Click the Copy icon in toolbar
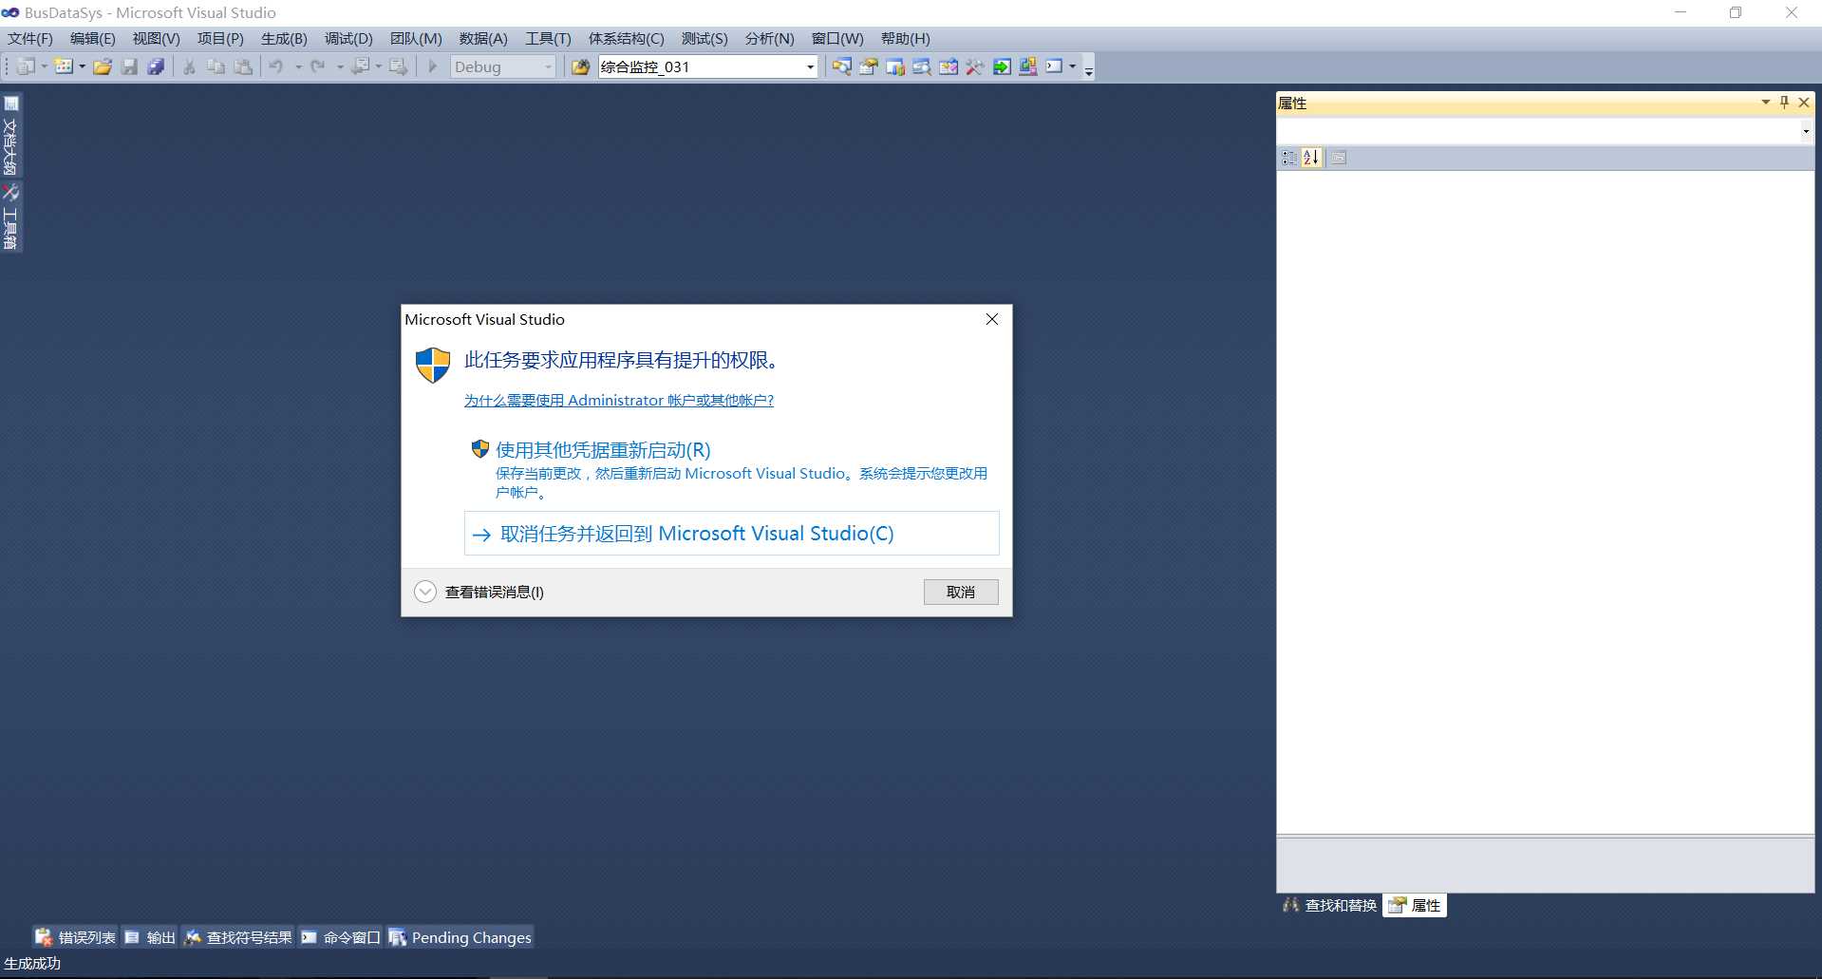This screenshot has height=979, width=1822. [x=216, y=66]
